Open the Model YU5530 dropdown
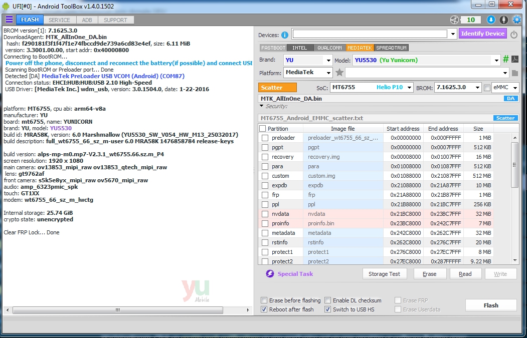This screenshot has height=338, width=527. pyautogui.click(x=496, y=61)
